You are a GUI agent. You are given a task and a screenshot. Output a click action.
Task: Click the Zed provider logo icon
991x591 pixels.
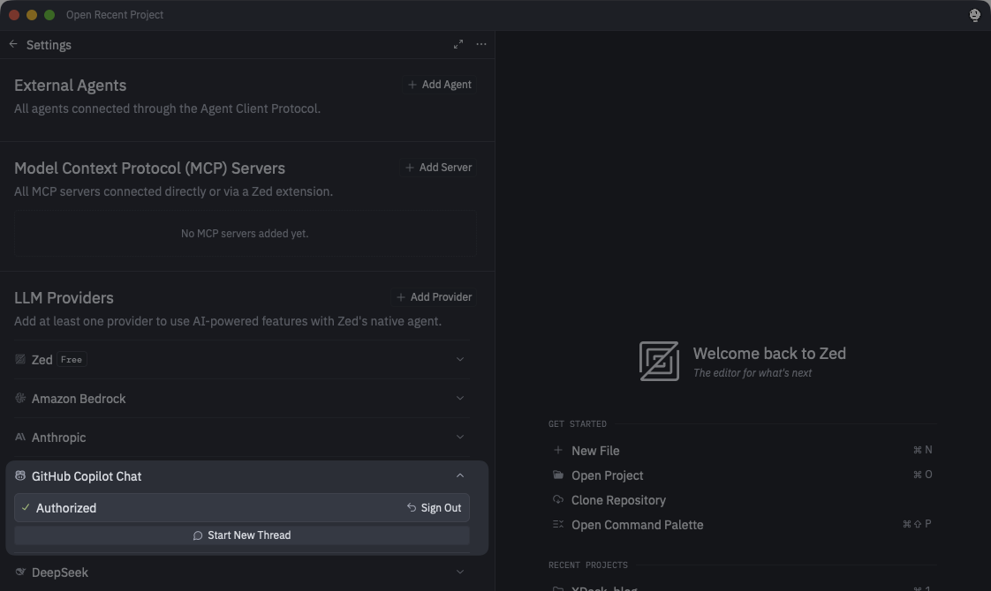pos(20,359)
